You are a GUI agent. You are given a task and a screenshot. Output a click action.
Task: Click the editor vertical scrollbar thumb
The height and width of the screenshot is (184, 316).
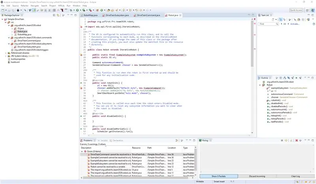point(252,44)
